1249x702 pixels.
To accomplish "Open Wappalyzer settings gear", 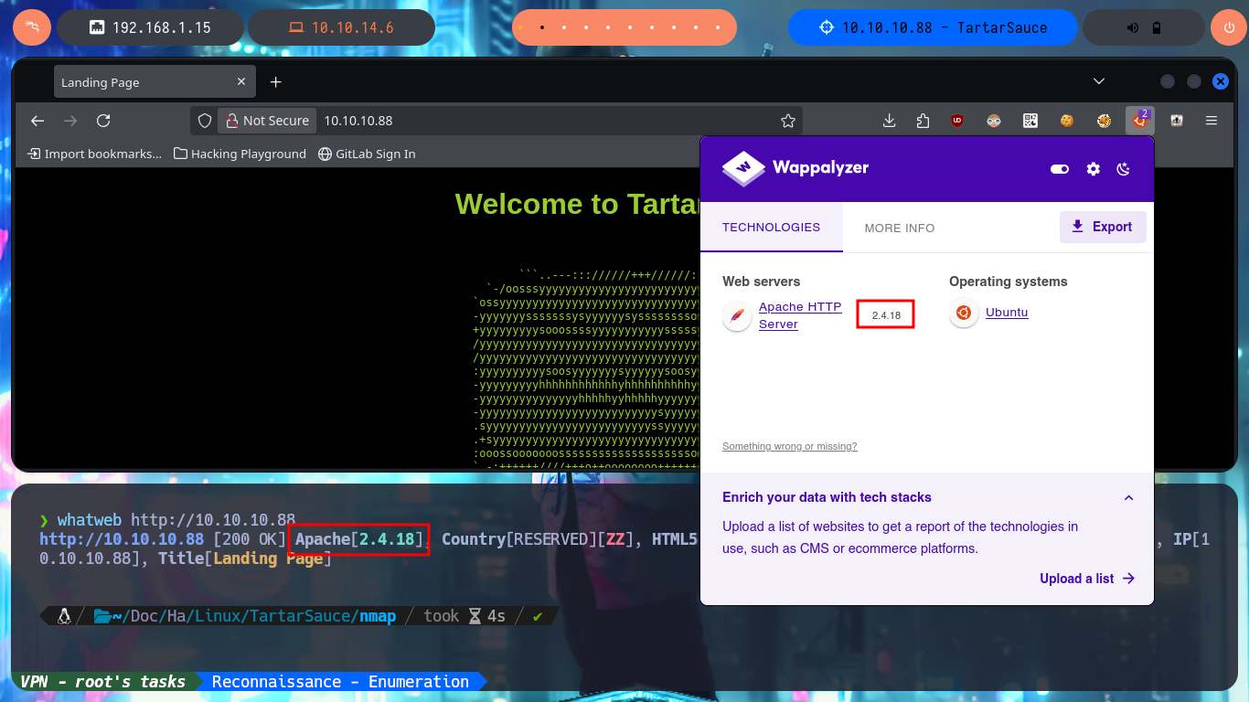I will [x=1093, y=169].
